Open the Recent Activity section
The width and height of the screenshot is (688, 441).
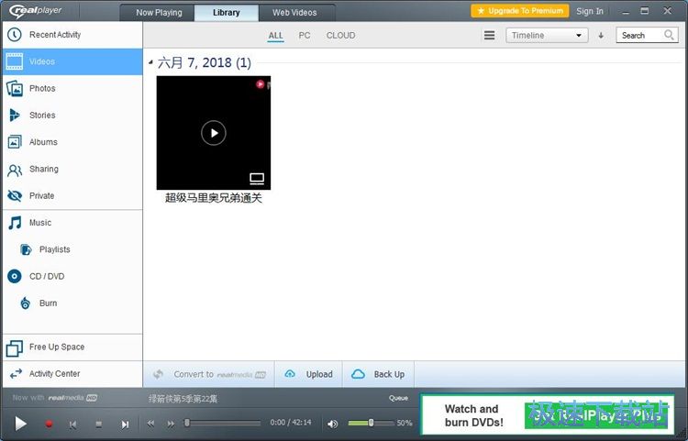[x=55, y=35]
